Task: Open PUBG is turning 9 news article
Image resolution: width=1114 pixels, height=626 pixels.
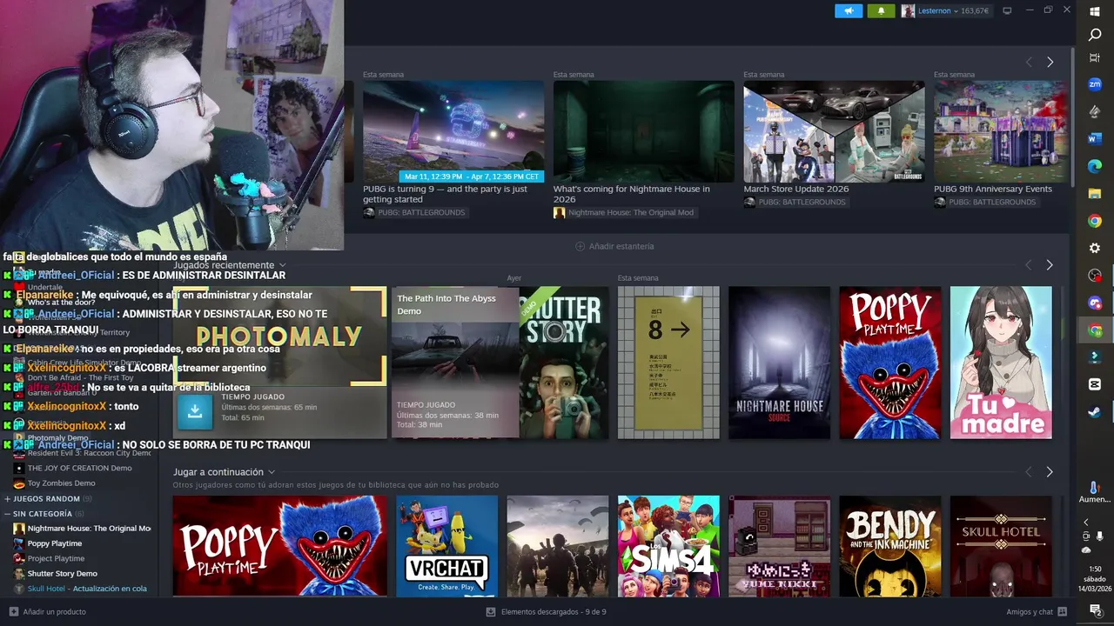Action: tap(453, 143)
